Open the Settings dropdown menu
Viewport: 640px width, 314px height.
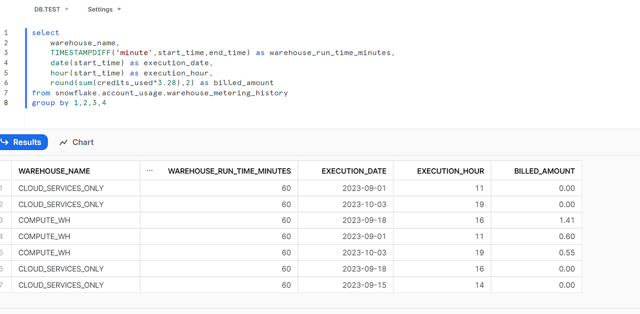(100, 9)
